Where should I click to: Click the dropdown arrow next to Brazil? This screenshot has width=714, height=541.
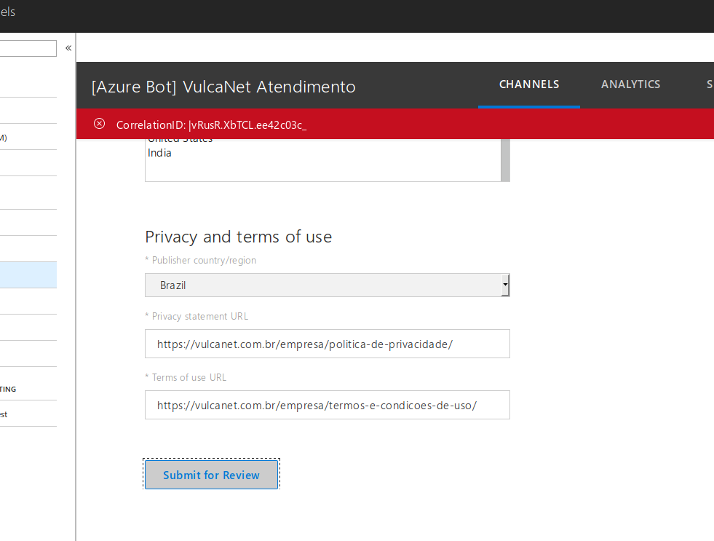point(504,285)
